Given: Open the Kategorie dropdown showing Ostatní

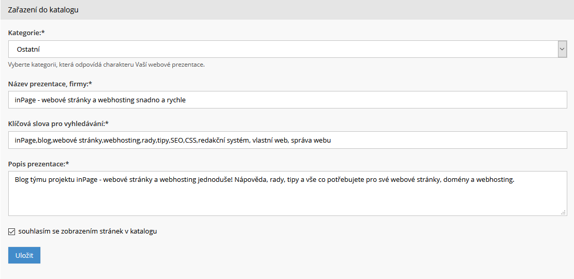Looking at the screenshot, I should (x=287, y=49).
